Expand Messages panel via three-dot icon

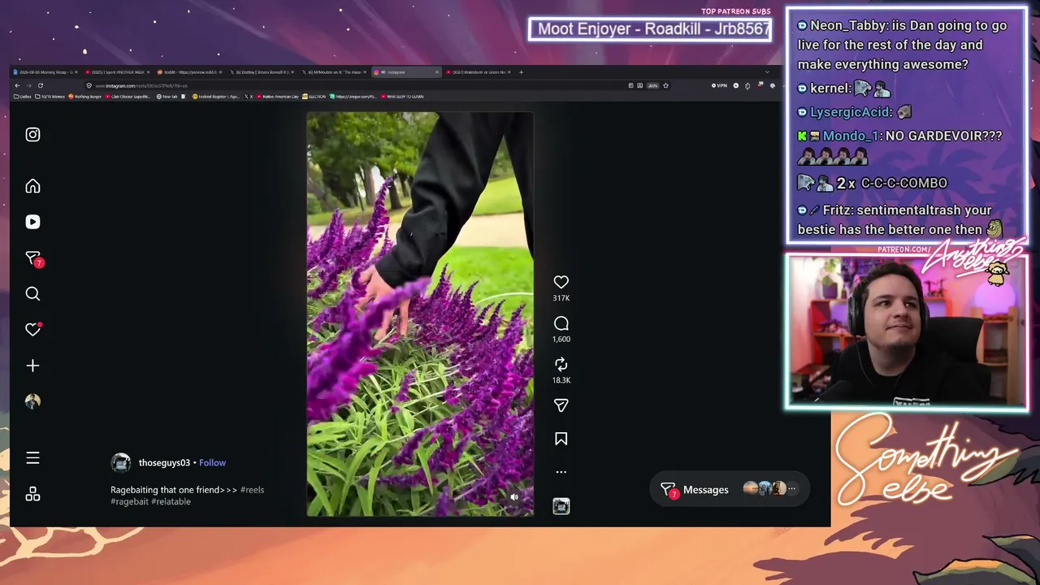tap(792, 489)
